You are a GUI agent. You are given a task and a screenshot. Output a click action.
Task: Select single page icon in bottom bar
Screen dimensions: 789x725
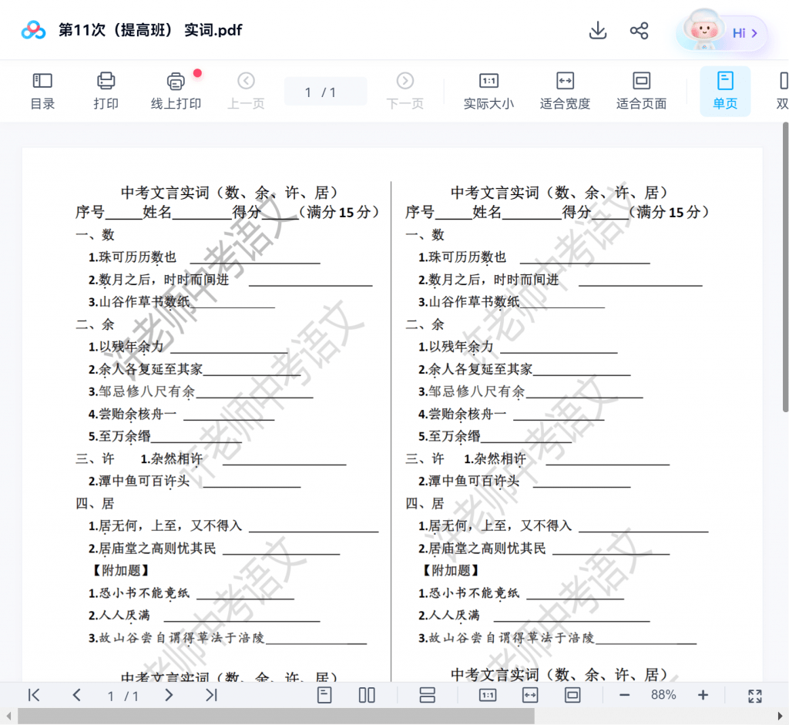tap(324, 695)
